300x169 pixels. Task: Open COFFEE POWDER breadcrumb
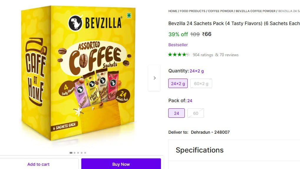[x=220, y=11]
